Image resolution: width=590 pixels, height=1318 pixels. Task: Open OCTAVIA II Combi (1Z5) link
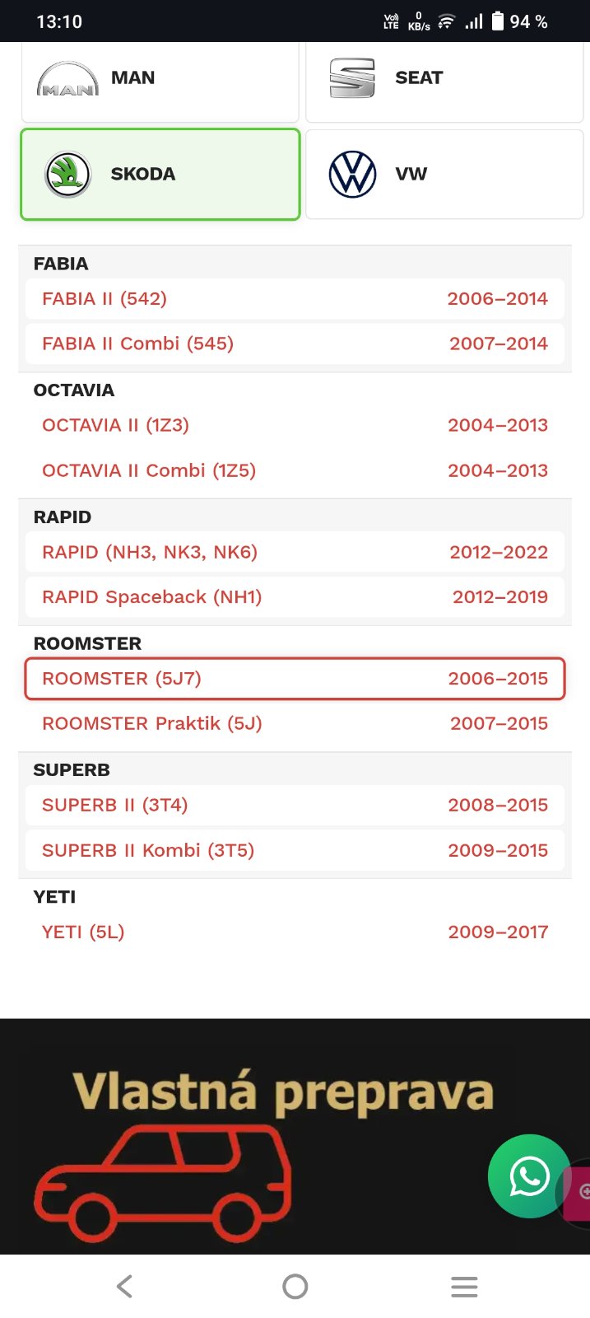tap(149, 470)
